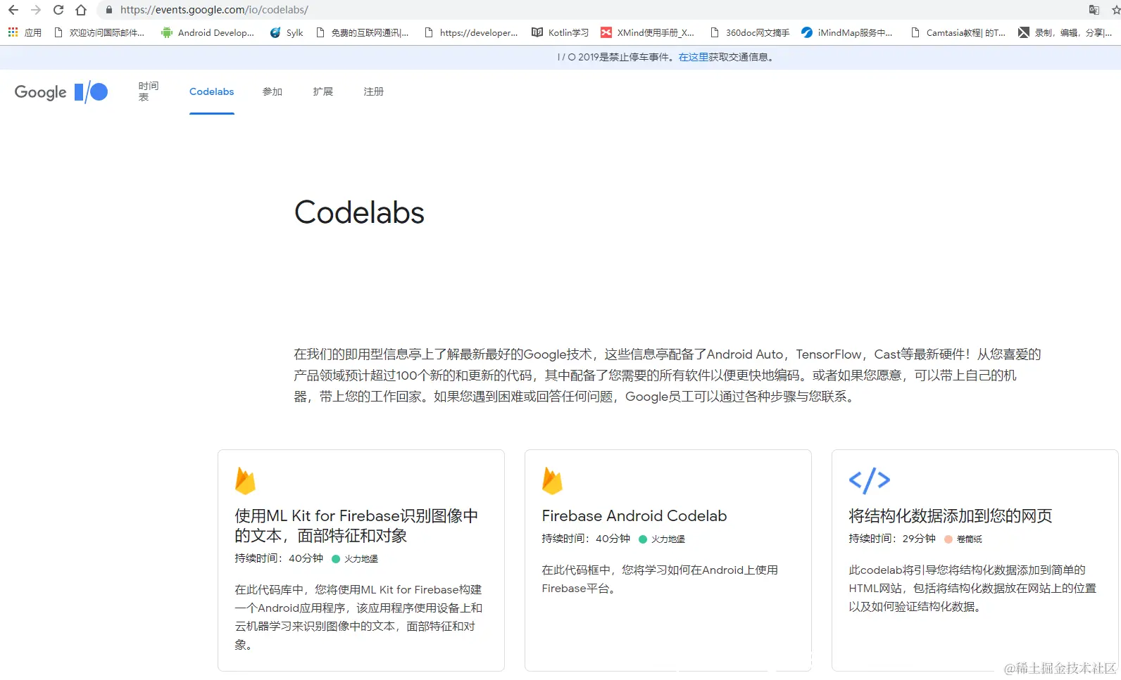Click the description text on structured data card
The image size is (1121, 680).
click(972, 589)
